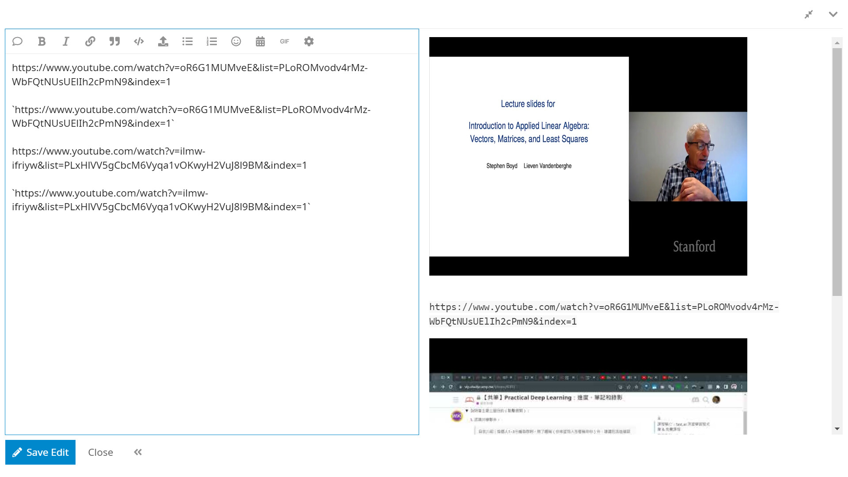Click the quote whole post speech-bubble icon

tap(17, 42)
